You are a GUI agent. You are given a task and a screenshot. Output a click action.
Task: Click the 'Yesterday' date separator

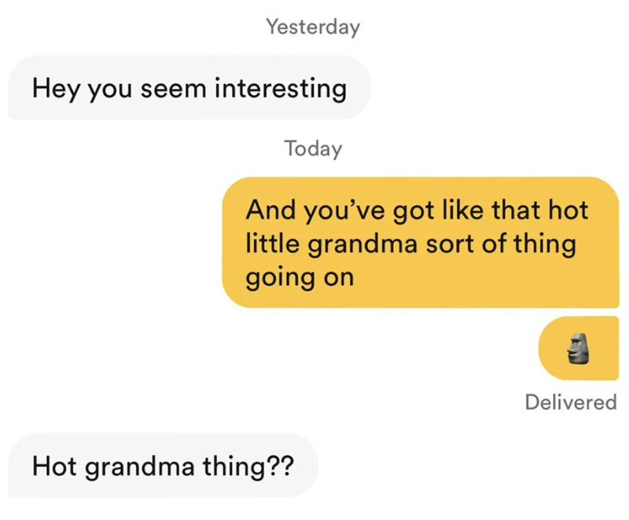[312, 27]
